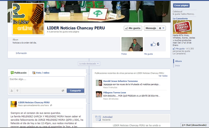
Task: Open the Fotos thumbnail of man and child
Action: (x=132, y=44)
